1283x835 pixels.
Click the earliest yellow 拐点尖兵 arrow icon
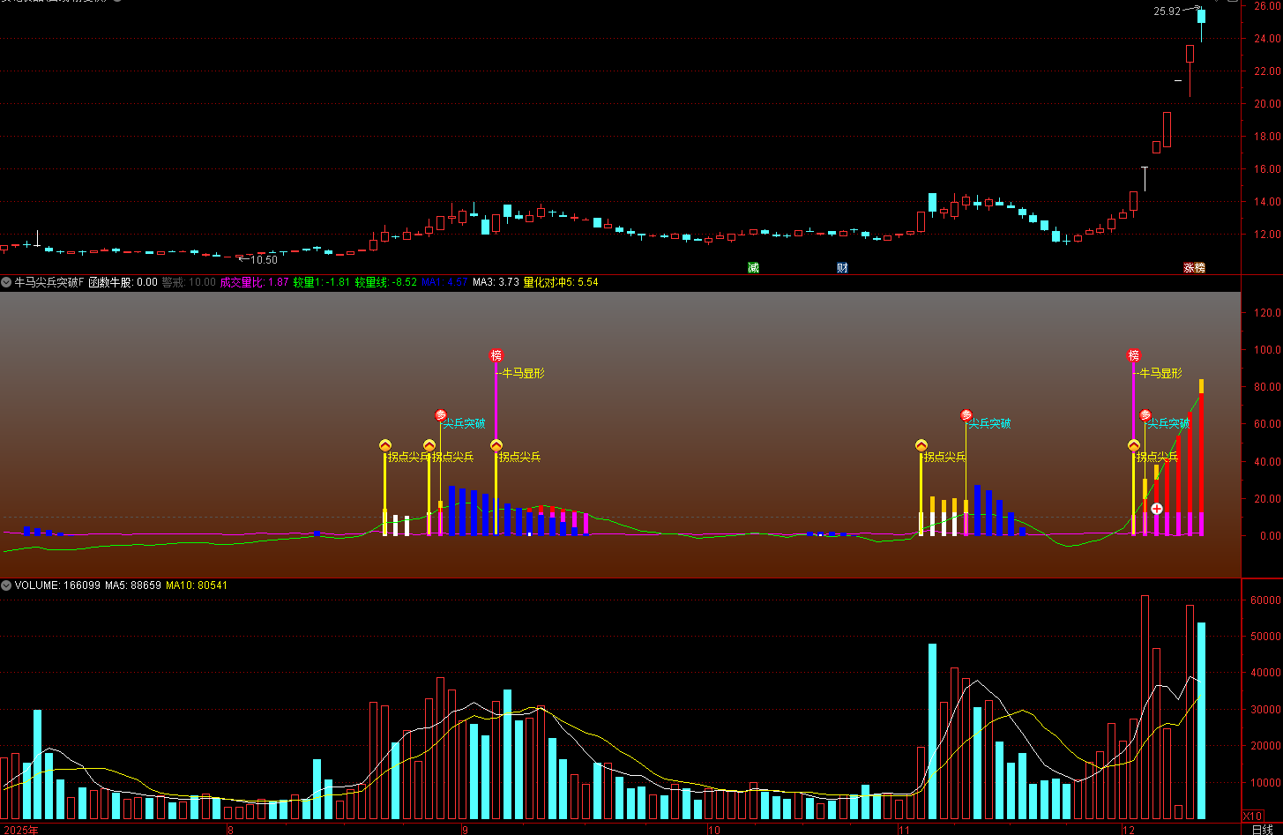[384, 445]
